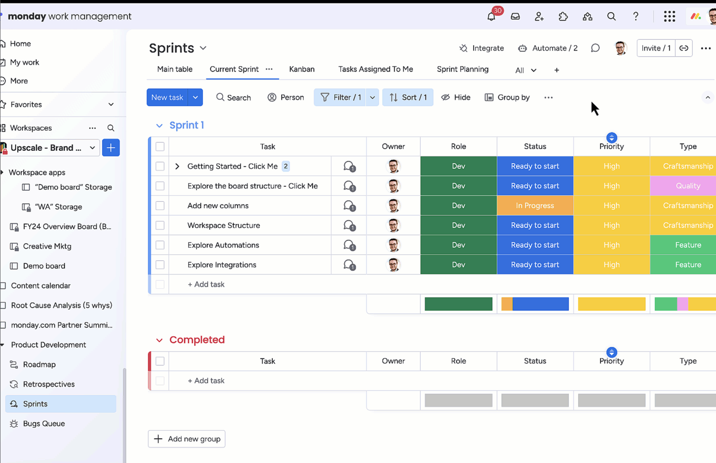Open the monday.com logo icon in top bar
The image size is (716, 463).
(695, 16)
